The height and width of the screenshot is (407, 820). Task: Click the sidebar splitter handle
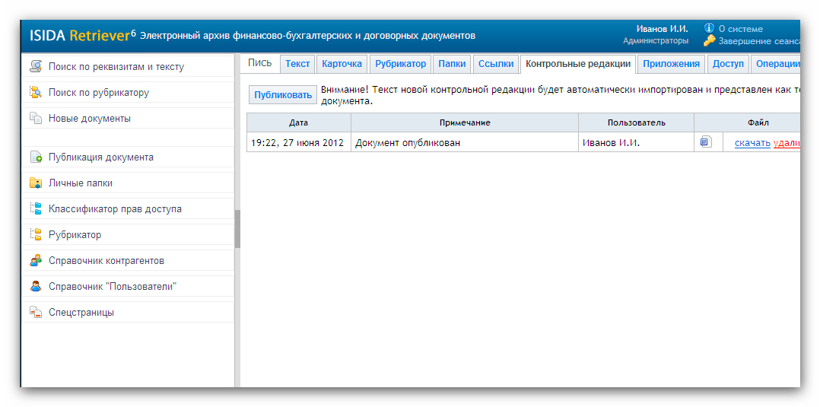pos(237,229)
